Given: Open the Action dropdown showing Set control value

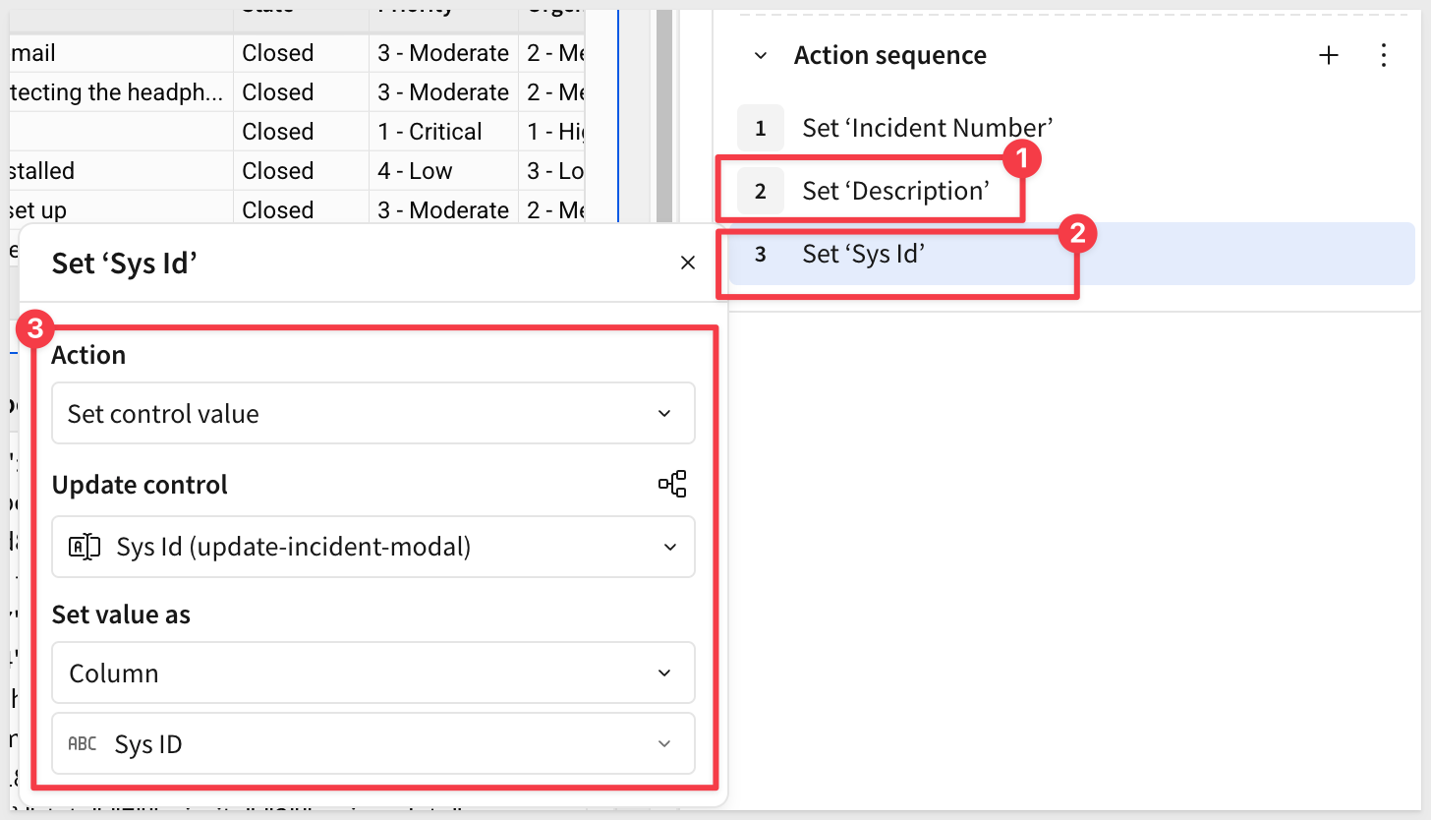Looking at the screenshot, I should tap(372, 414).
